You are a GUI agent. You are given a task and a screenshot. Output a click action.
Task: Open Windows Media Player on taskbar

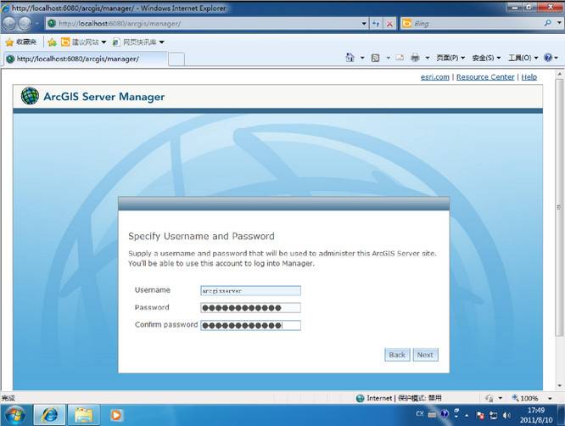point(116,415)
